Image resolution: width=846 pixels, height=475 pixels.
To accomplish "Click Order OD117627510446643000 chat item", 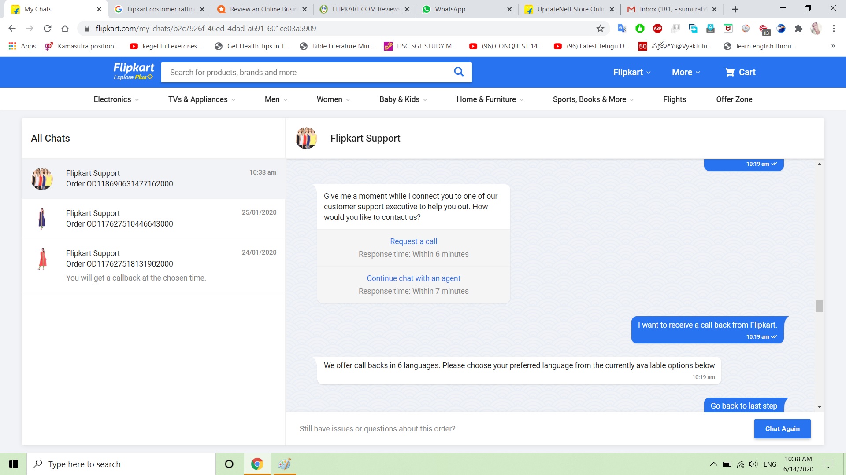I will [x=154, y=219].
